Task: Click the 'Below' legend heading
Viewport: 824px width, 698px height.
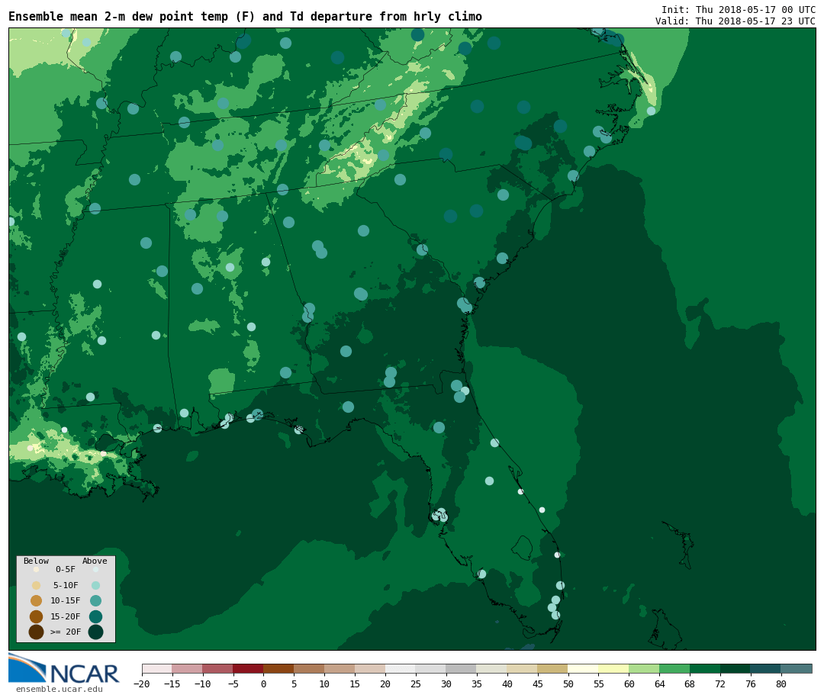Action: click(x=37, y=561)
